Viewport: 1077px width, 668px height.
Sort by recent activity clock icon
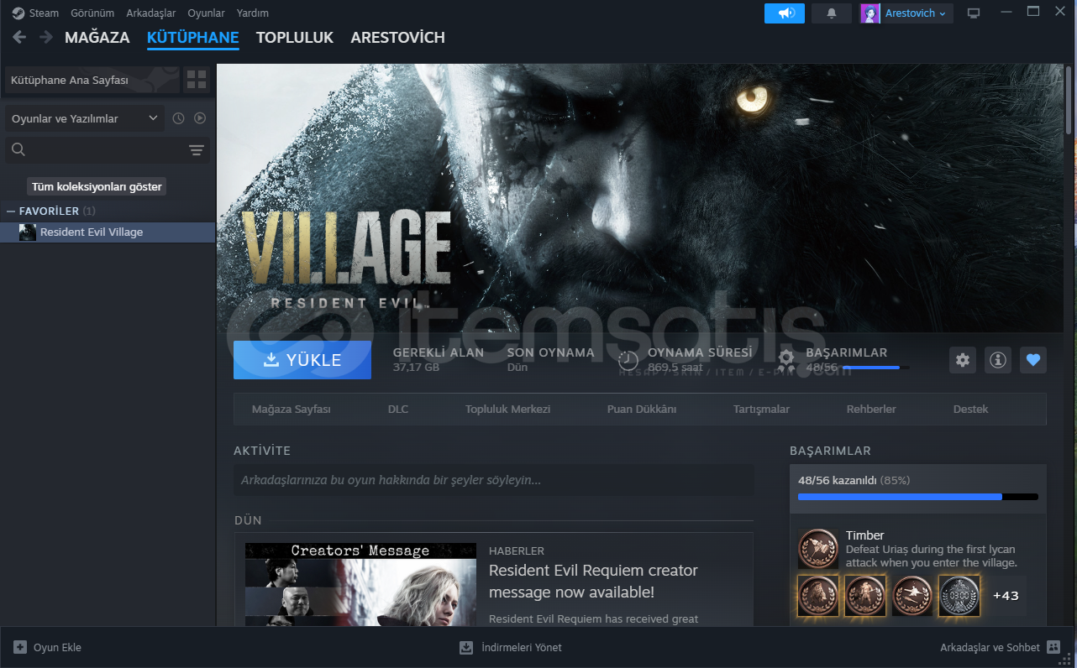tap(178, 118)
